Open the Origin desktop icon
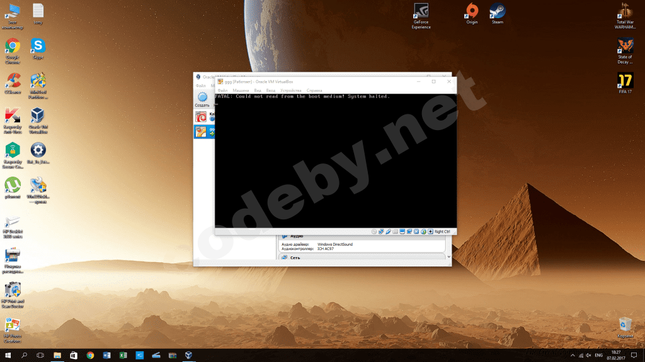The width and height of the screenshot is (645, 362). click(x=472, y=13)
